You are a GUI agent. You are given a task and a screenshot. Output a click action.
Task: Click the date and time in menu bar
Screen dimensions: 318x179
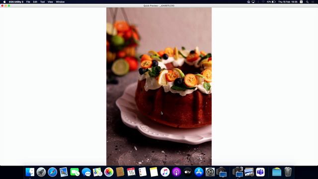[288, 2]
